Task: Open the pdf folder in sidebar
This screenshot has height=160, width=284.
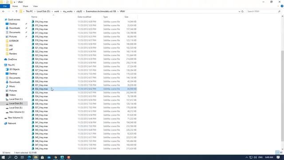Action: click(11, 49)
